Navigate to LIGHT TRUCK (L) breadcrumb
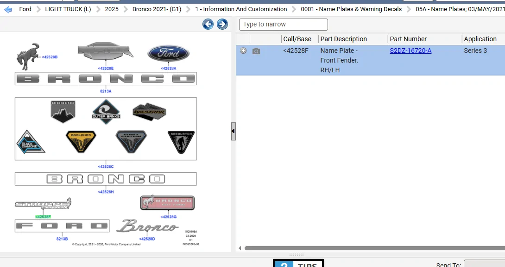 pyautogui.click(x=68, y=9)
